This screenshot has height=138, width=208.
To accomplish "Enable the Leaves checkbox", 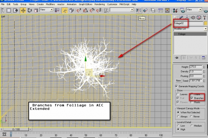I will coord(178,94).
